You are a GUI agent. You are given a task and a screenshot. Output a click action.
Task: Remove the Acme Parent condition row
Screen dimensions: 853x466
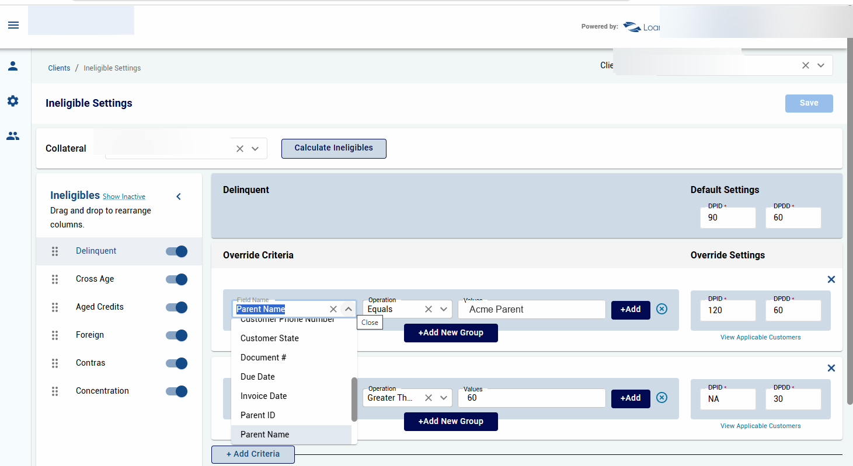click(661, 309)
